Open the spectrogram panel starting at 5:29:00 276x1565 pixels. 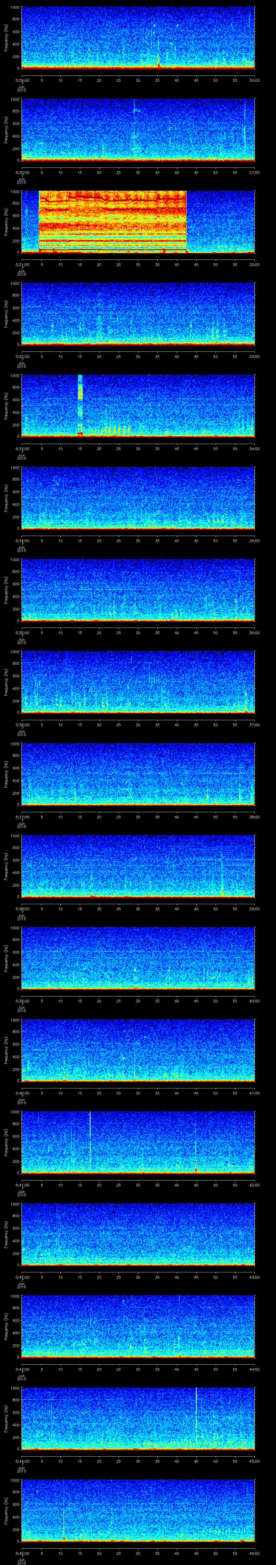(x=138, y=38)
